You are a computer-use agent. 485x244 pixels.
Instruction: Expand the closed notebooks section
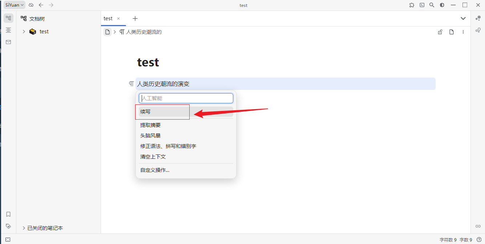click(24, 228)
